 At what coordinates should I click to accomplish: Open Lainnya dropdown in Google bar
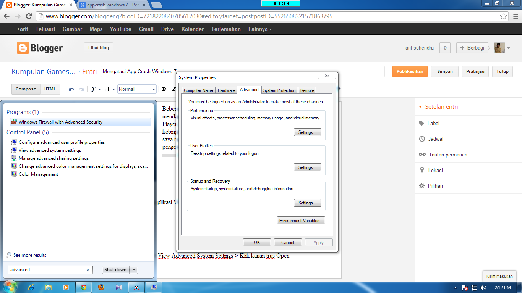pos(260,29)
